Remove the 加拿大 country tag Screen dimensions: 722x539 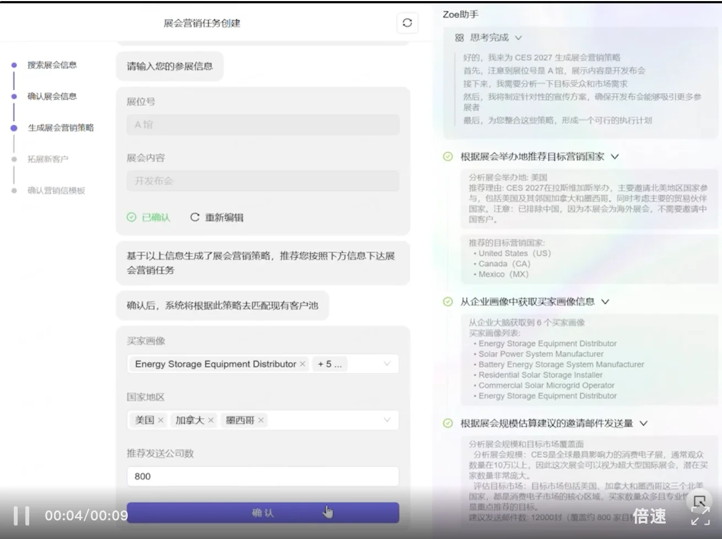pyautogui.click(x=211, y=420)
